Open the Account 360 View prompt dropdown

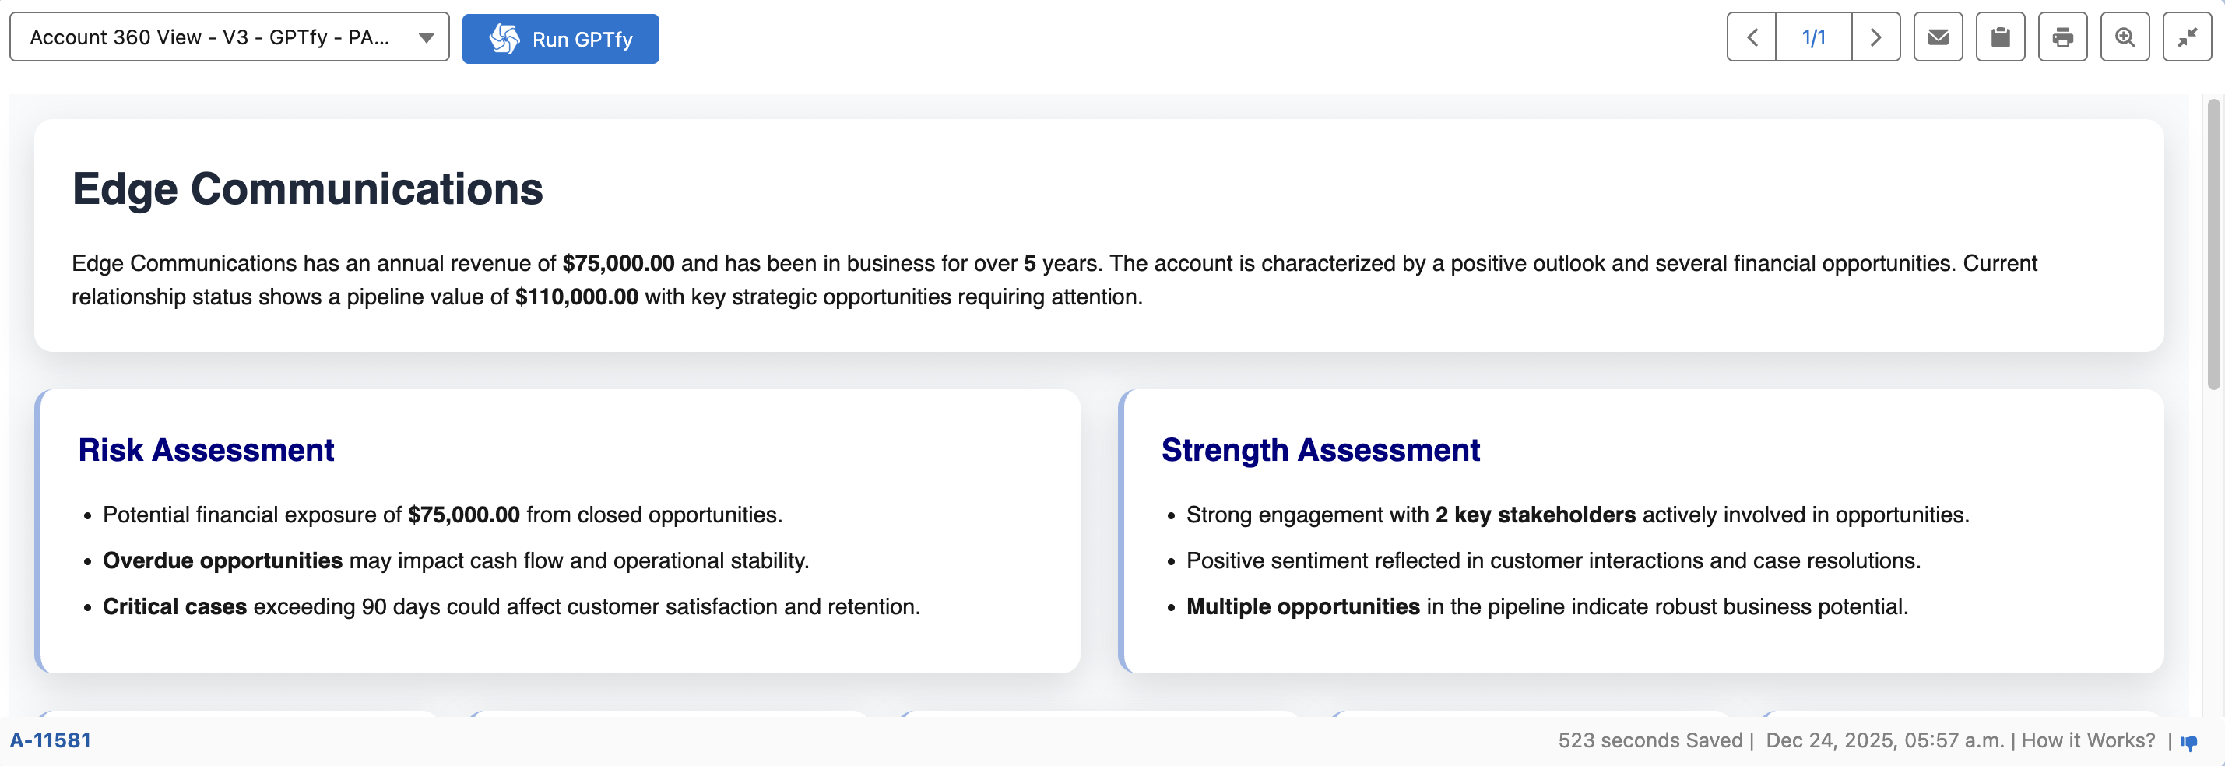[229, 37]
